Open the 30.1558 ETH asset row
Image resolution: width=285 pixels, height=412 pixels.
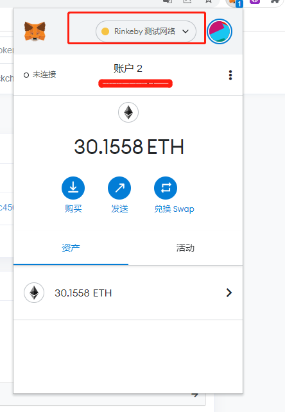[x=128, y=293]
